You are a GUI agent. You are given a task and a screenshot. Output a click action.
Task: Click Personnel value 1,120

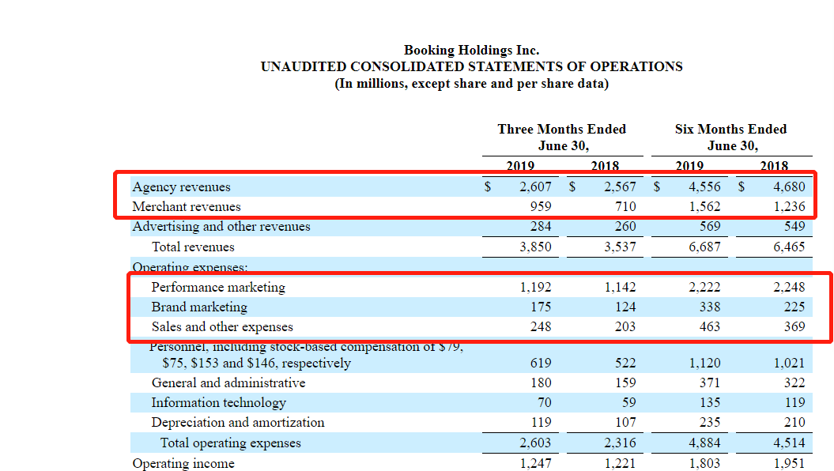705,364
